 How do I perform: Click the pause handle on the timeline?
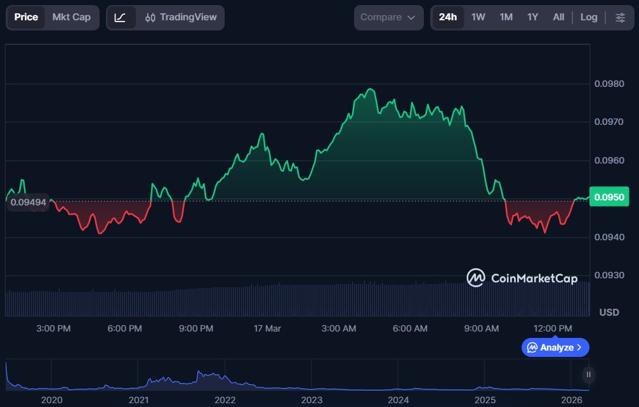tap(589, 375)
